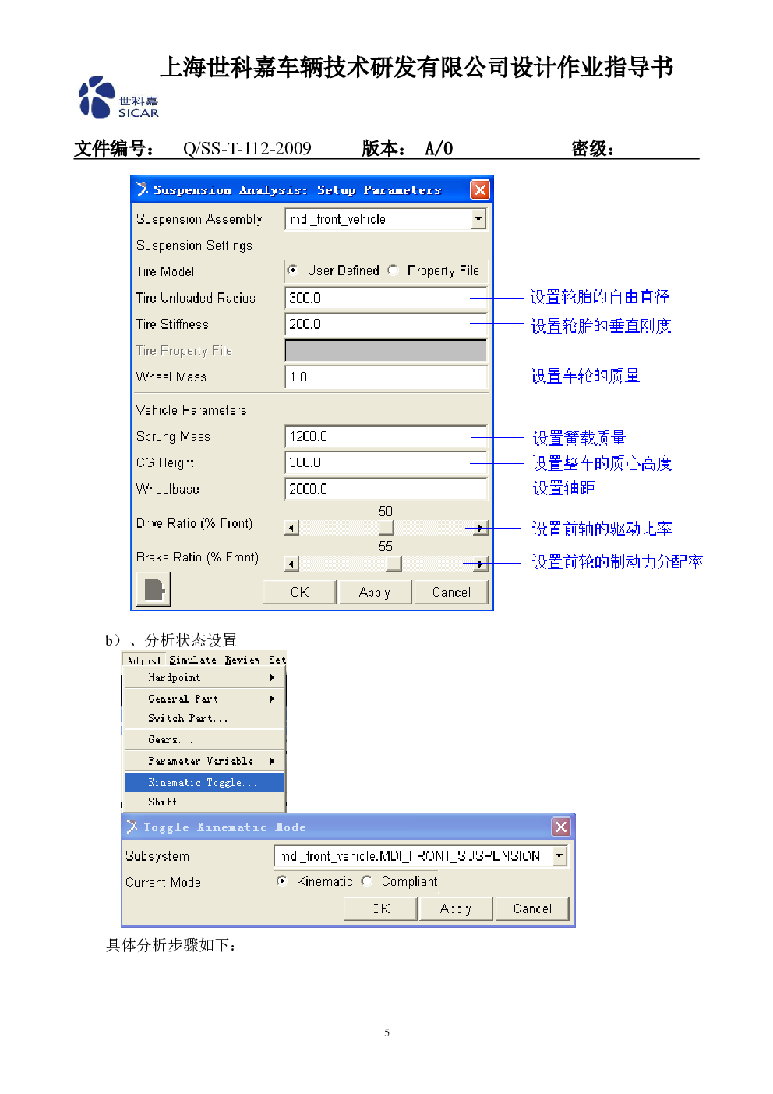Open the Simulate menu

pyautogui.click(x=192, y=660)
